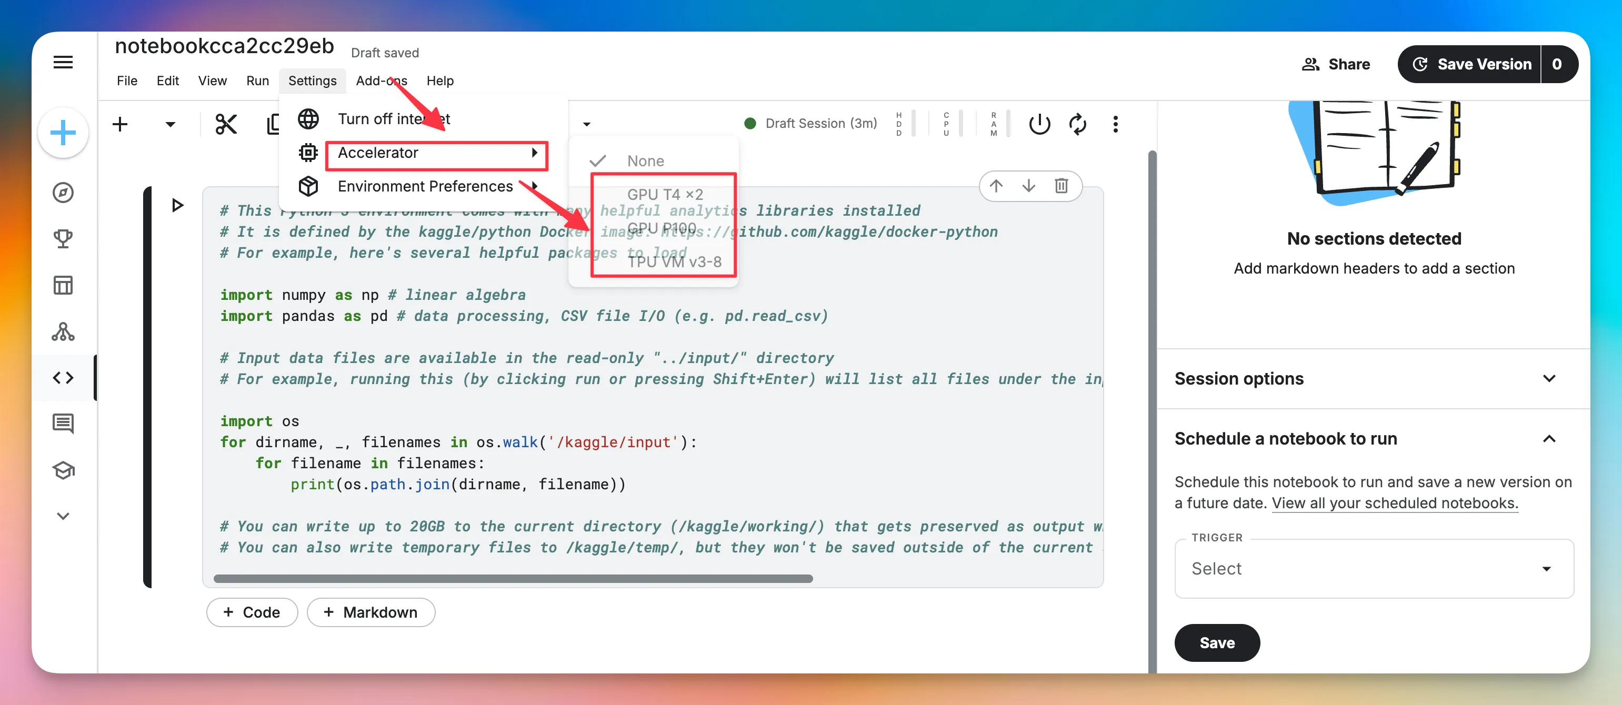
Task: Open Environment Preferences submenu
Action: click(x=425, y=186)
